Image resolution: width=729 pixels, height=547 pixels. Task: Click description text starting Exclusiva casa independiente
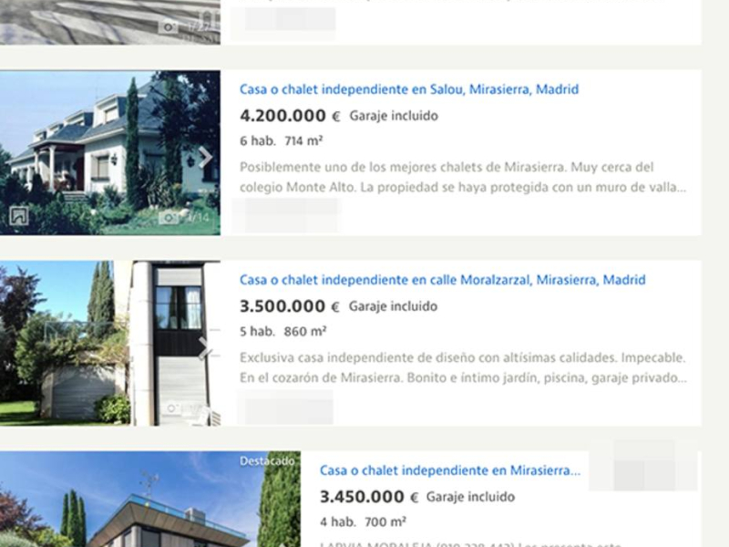click(463, 368)
